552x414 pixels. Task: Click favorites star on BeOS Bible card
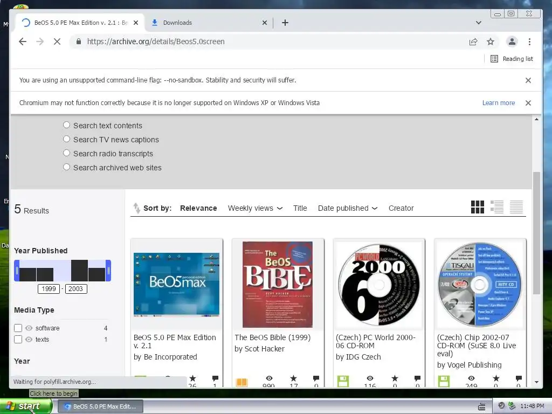293,378
